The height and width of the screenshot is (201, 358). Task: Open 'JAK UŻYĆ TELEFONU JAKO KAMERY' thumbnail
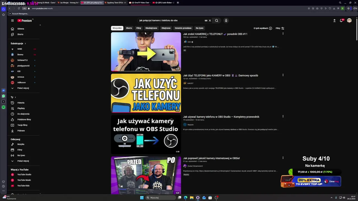[x=146, y=93]
